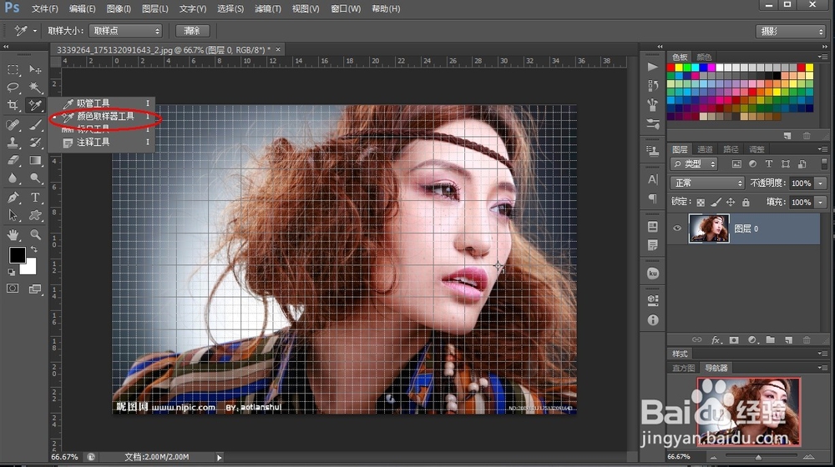Switch foreground and background colors
Image resolution: width=835 pixels, height=467 pixels.
(34, 249)
